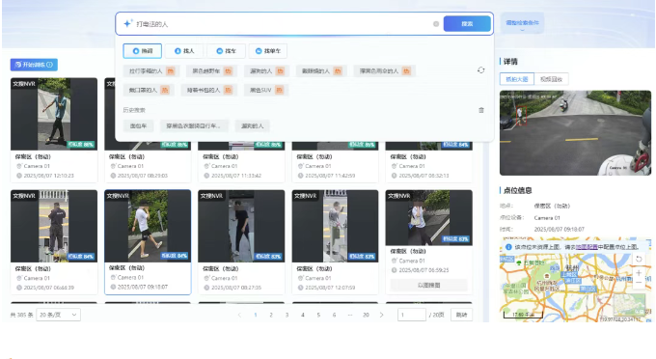
Task: Pick the 遛狗的人 history search entry
Action: (x=253, y=126)
